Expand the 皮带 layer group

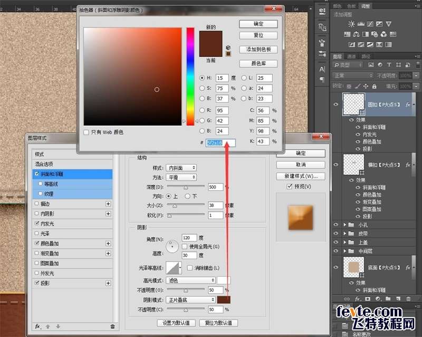pyautogui.click(x=345, y=233)
